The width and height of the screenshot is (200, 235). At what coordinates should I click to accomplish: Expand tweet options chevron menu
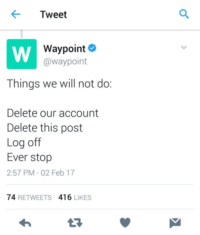[184, 47]
